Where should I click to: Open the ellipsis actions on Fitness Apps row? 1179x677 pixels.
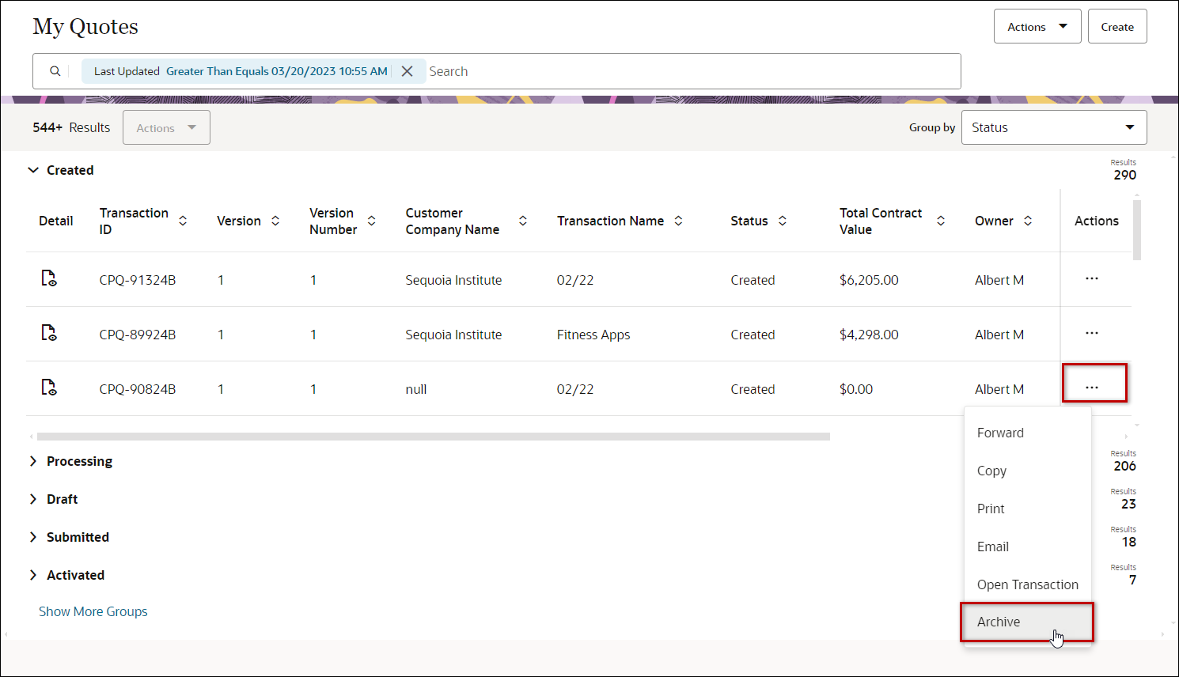coord(1092,333)
